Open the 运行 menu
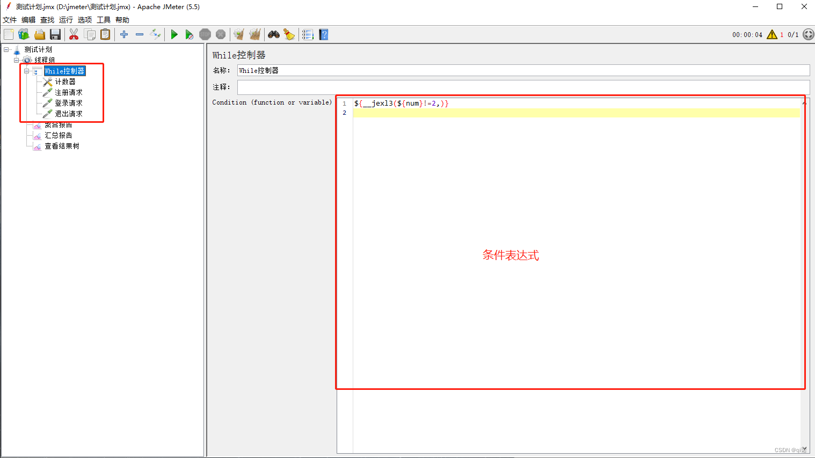815x458 pixels. (66, 20)
